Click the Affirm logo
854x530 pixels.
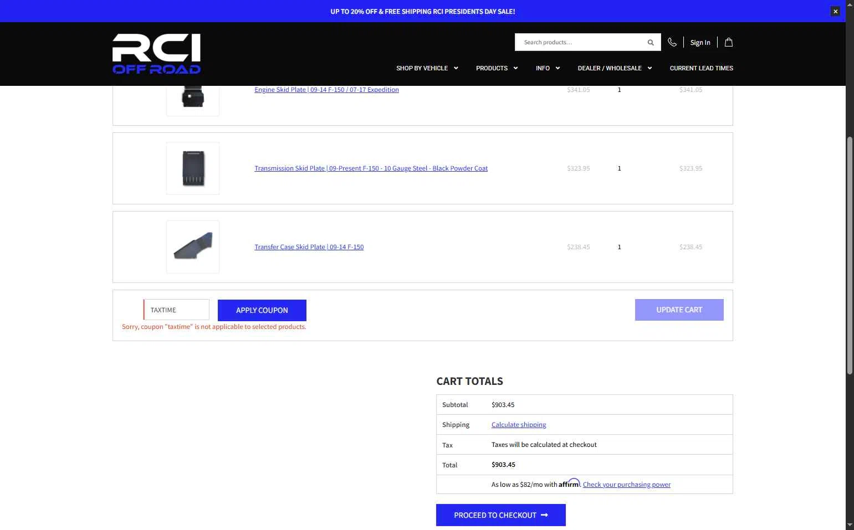(569, 483)
